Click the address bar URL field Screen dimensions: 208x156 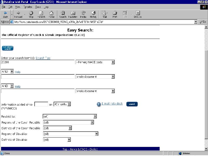(102, 22)
